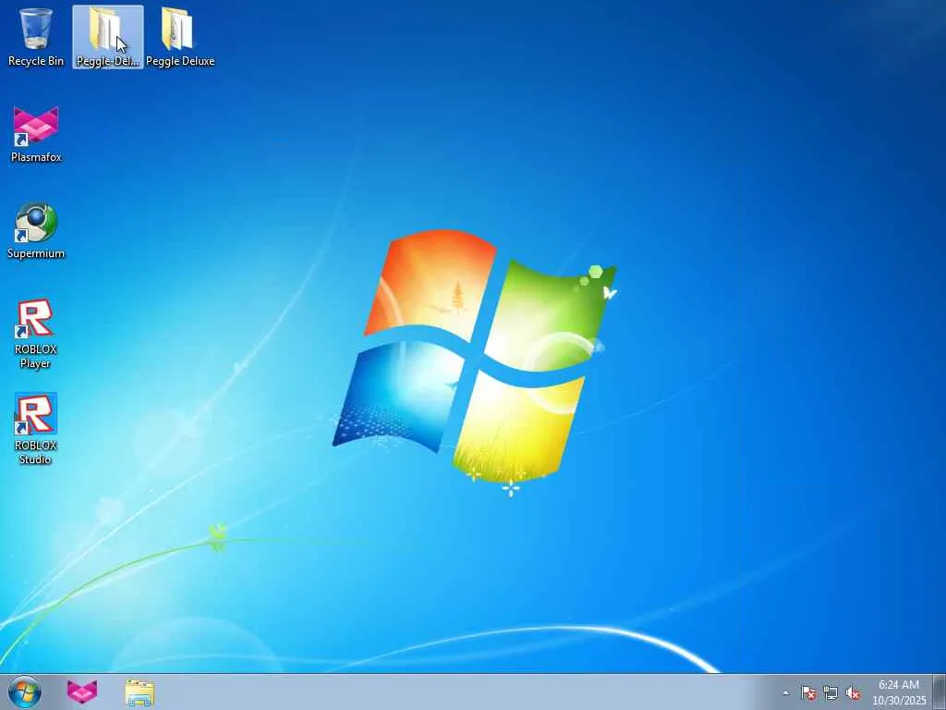Open the Action Center flag icon
The image size is (946, 710).
(x=808, y=692)
